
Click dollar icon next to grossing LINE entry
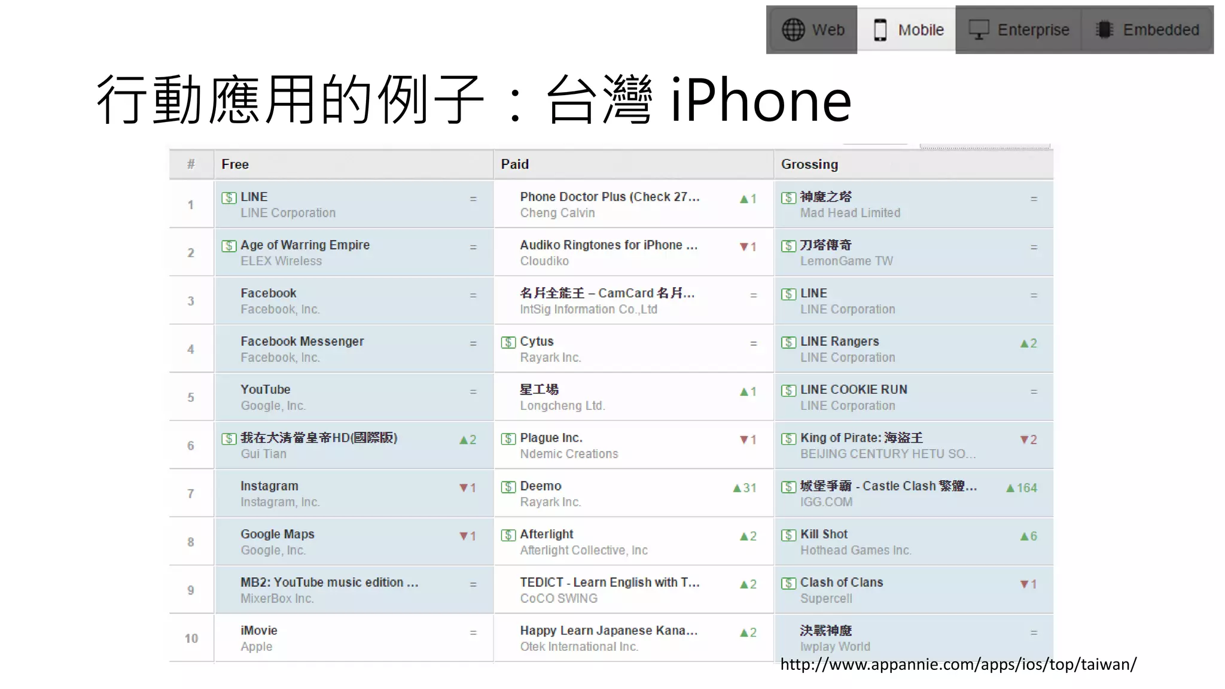coord(789,294)
